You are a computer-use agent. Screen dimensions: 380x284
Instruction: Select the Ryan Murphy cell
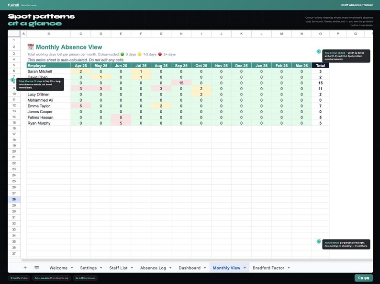(48, 123)
